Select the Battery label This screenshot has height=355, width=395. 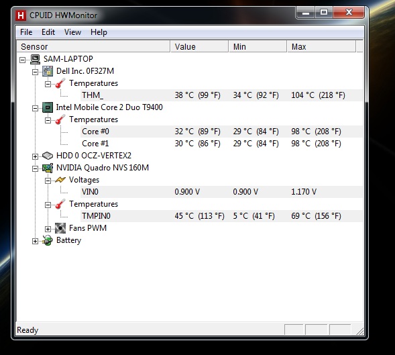click(69, 240)
